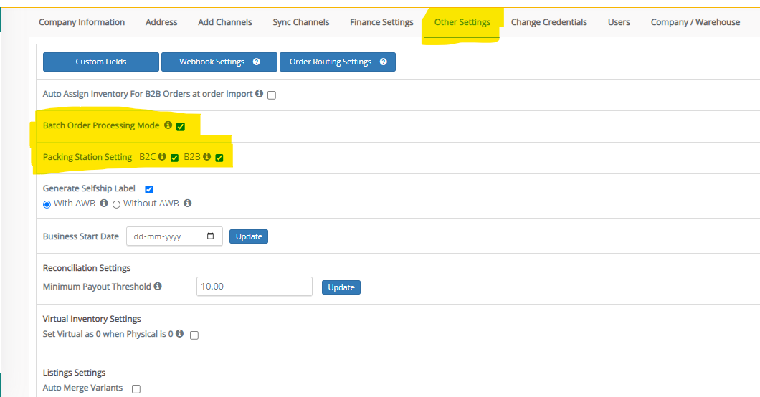This screenshot has height=397, width=760.
Task: Select the Without AWB radio option
Action: tap(116, 204)
